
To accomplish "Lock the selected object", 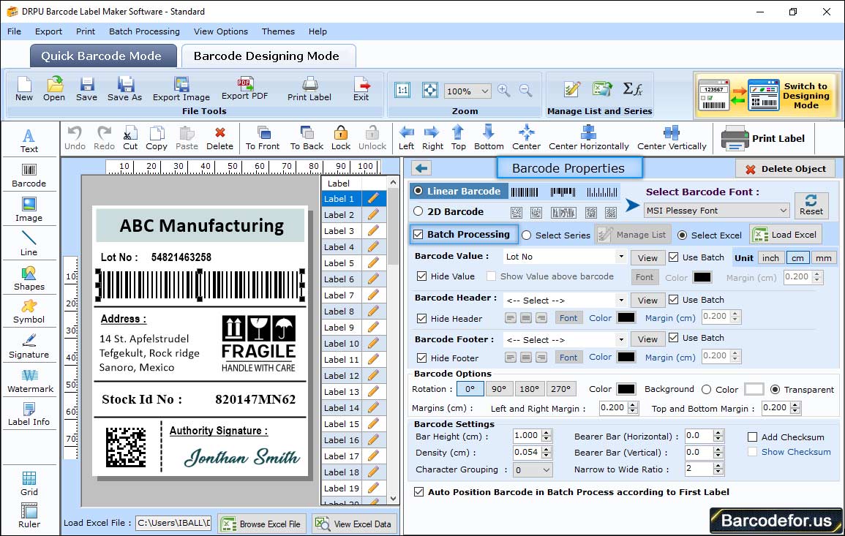I will [x=341, y=138].
